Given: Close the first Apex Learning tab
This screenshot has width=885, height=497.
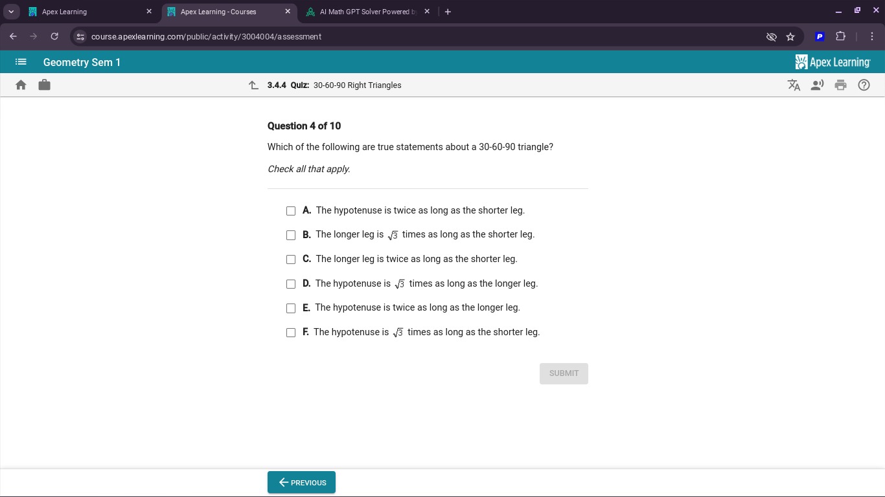Looking at the screenshot, I should 149,12.
